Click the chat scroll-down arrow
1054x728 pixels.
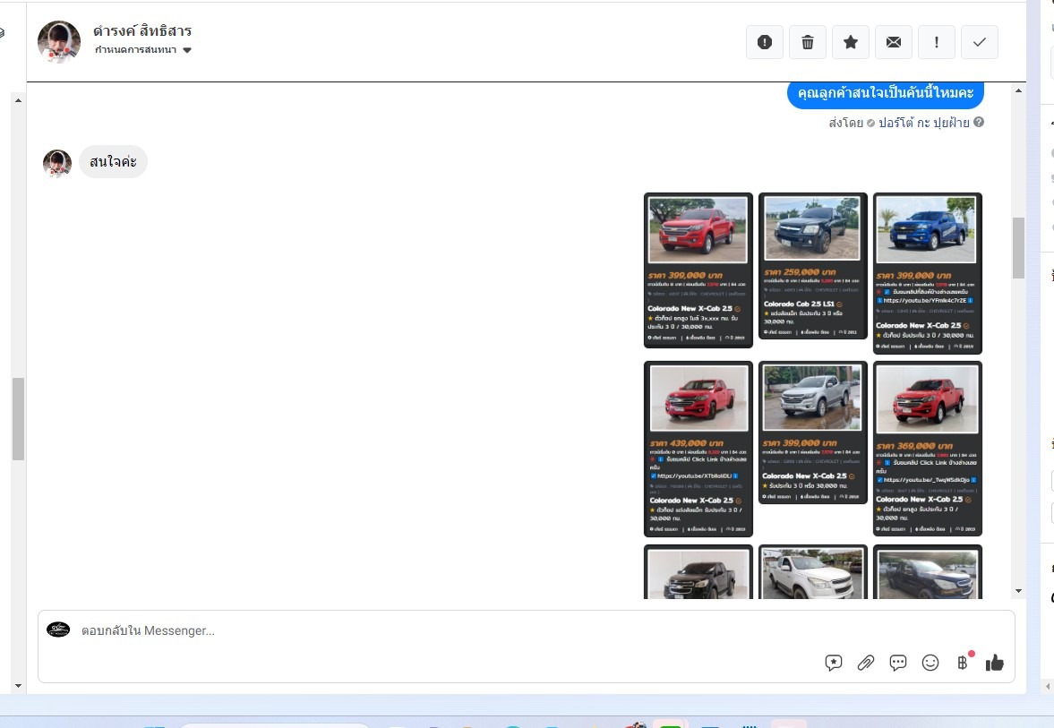1017,591
